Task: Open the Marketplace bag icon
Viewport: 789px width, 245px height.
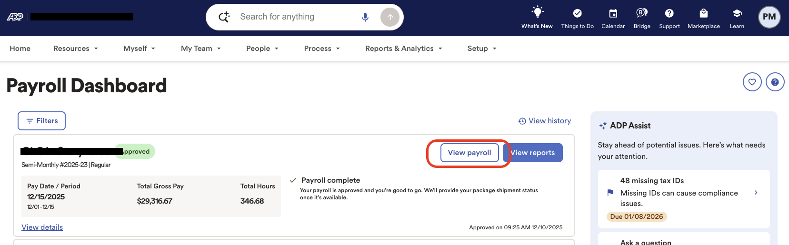Action: [704, 13]
